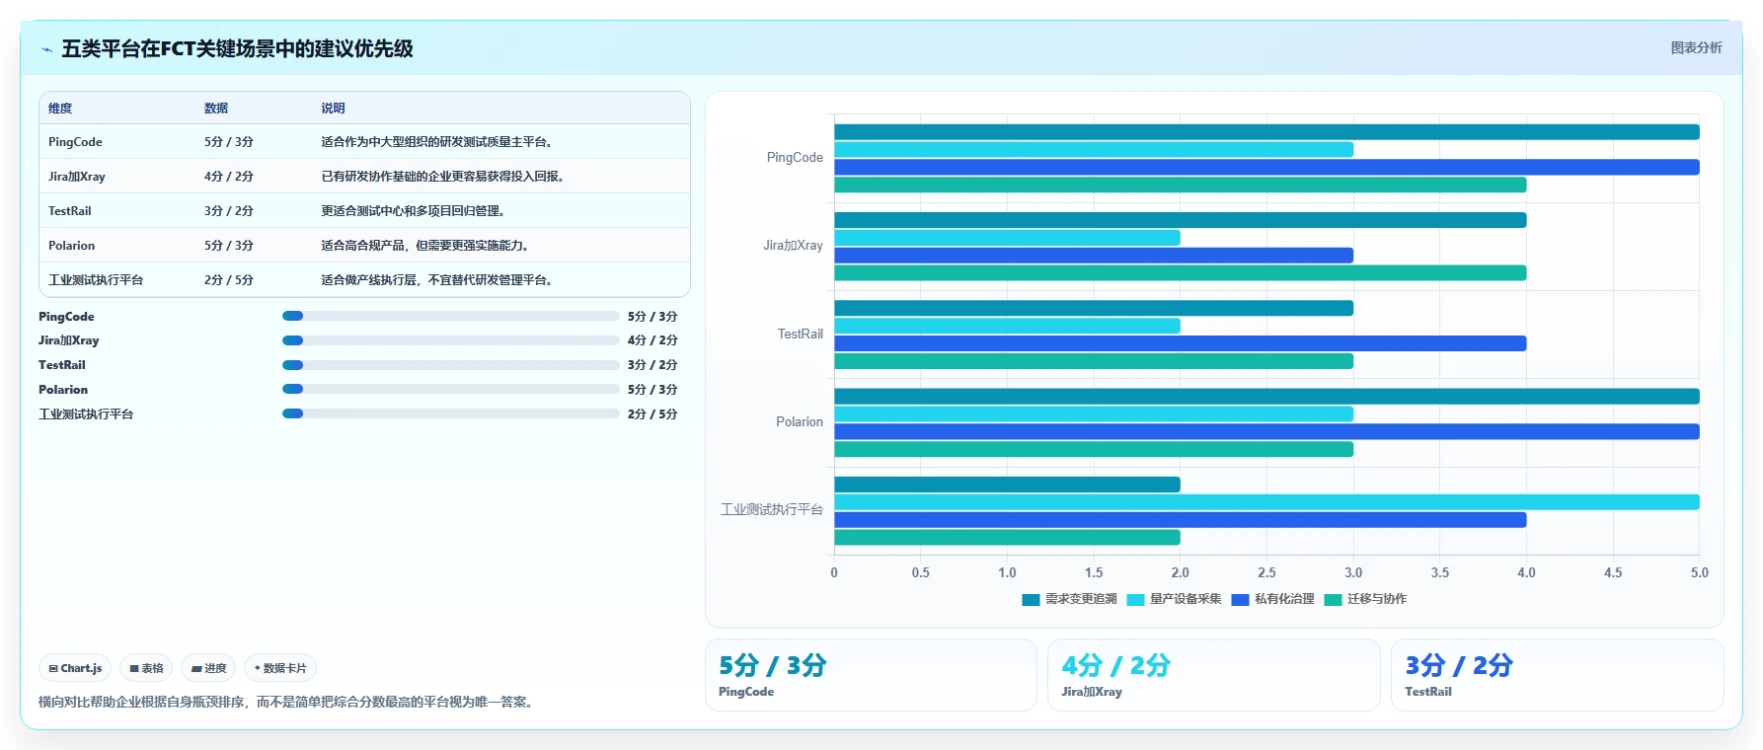Click PingCode's dark teal 需求变更追溯 chart bar
Viewport: 1763px width, 750px height.
coord(1266,132)
